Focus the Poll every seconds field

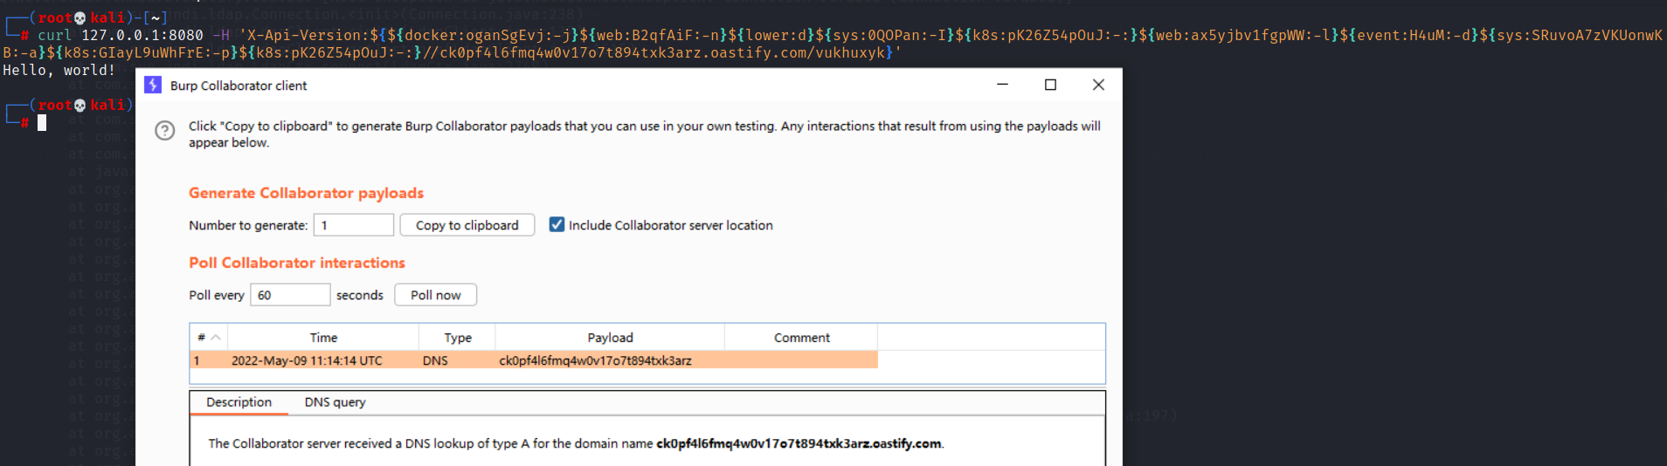tap(290, 295)
